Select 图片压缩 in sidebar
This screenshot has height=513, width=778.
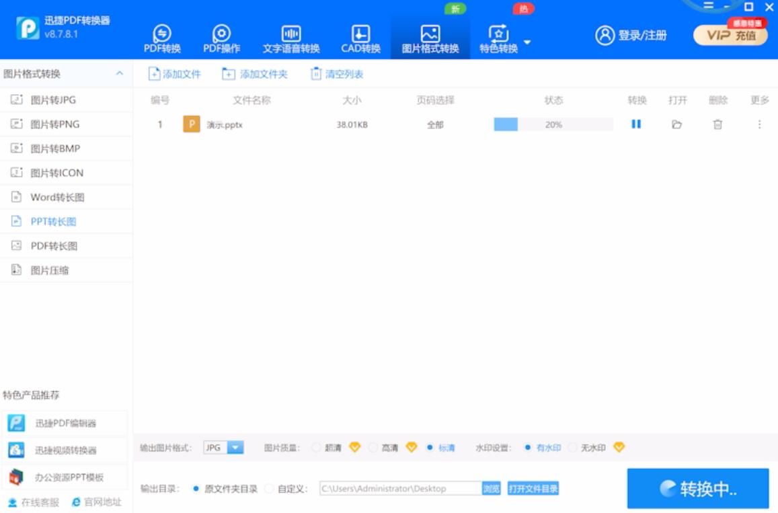pos(67,270)
